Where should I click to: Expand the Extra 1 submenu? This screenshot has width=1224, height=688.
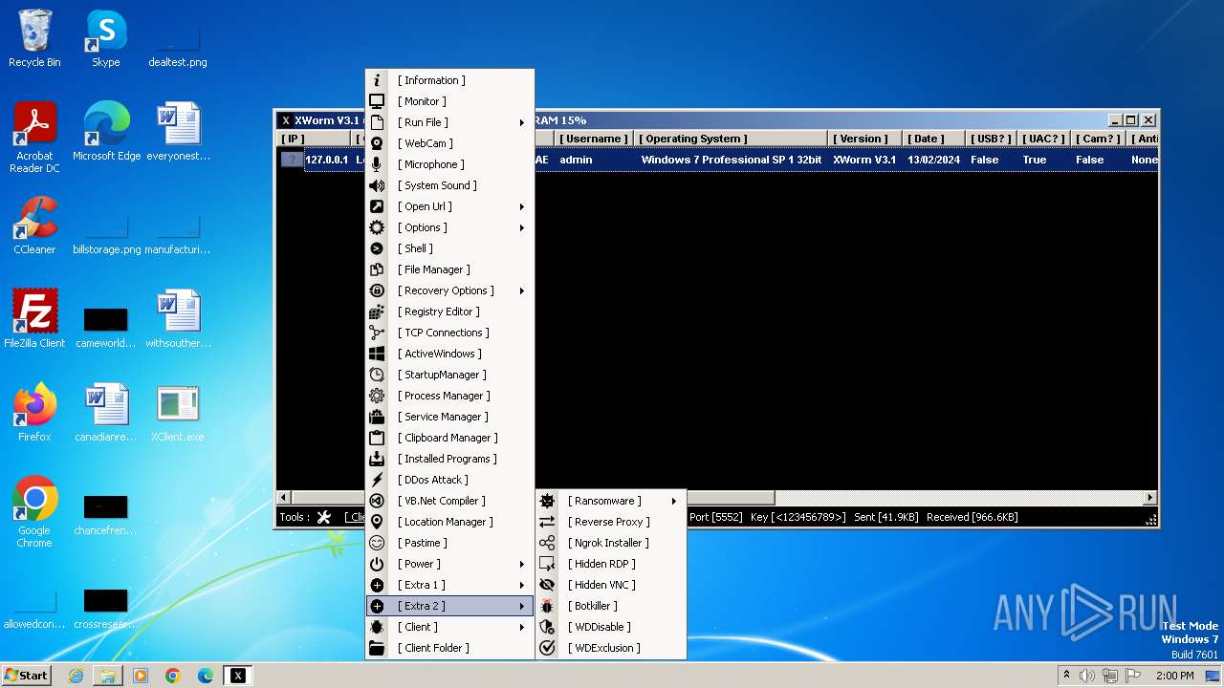[x=522, y=585]
